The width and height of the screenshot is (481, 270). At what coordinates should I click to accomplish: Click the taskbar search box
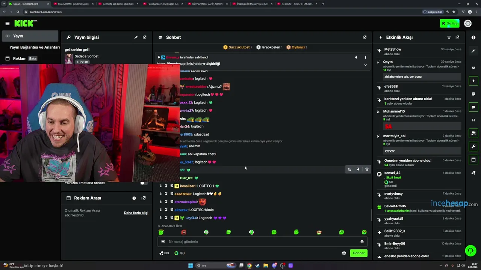point(216,265)
